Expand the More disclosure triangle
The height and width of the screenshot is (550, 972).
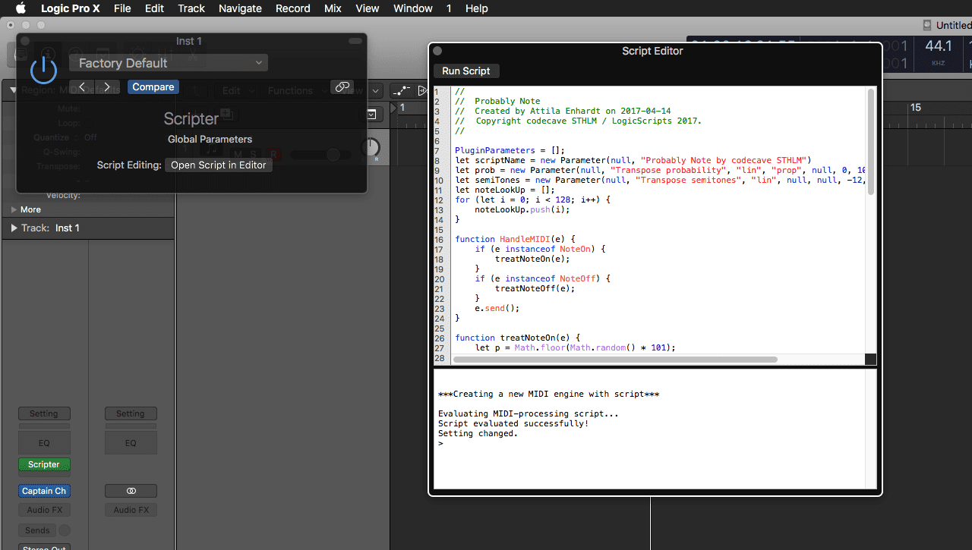[x=14, y=209]
